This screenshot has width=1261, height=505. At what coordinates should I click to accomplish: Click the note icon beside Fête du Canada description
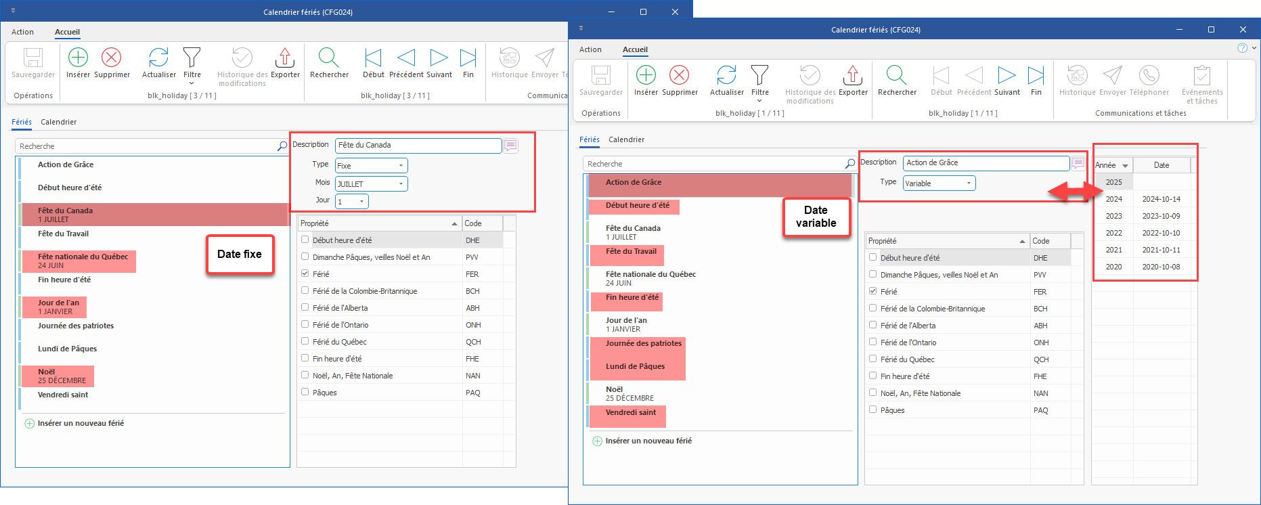(x=511, y=146)
